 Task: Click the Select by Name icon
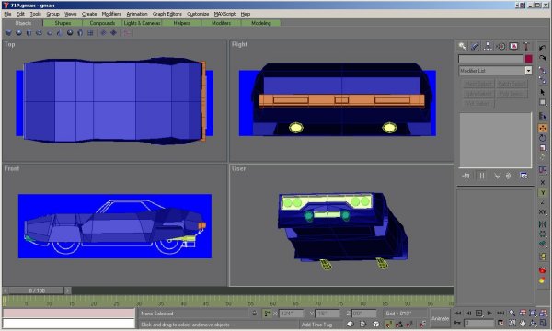[543, 116]
